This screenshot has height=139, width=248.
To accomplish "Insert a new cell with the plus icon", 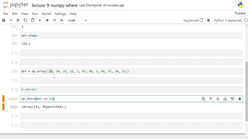I will pos(11,20).
